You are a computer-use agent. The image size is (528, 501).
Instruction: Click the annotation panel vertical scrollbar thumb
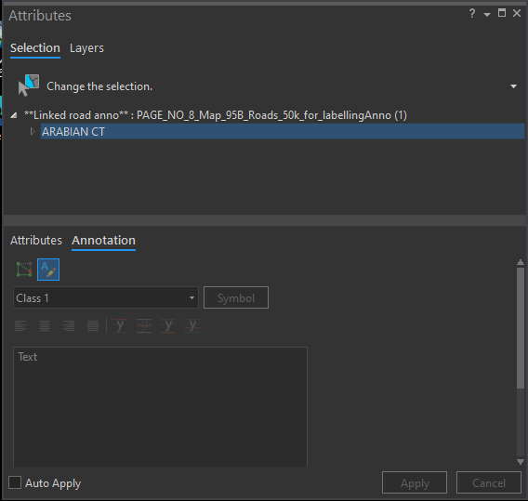point(521,328)
